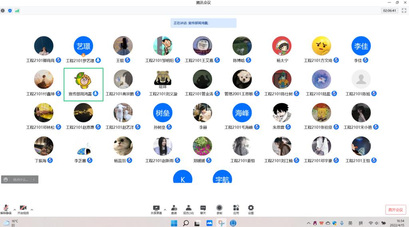
Task: Start screen sharing with 共享屏幕
Action: [156, 209]
